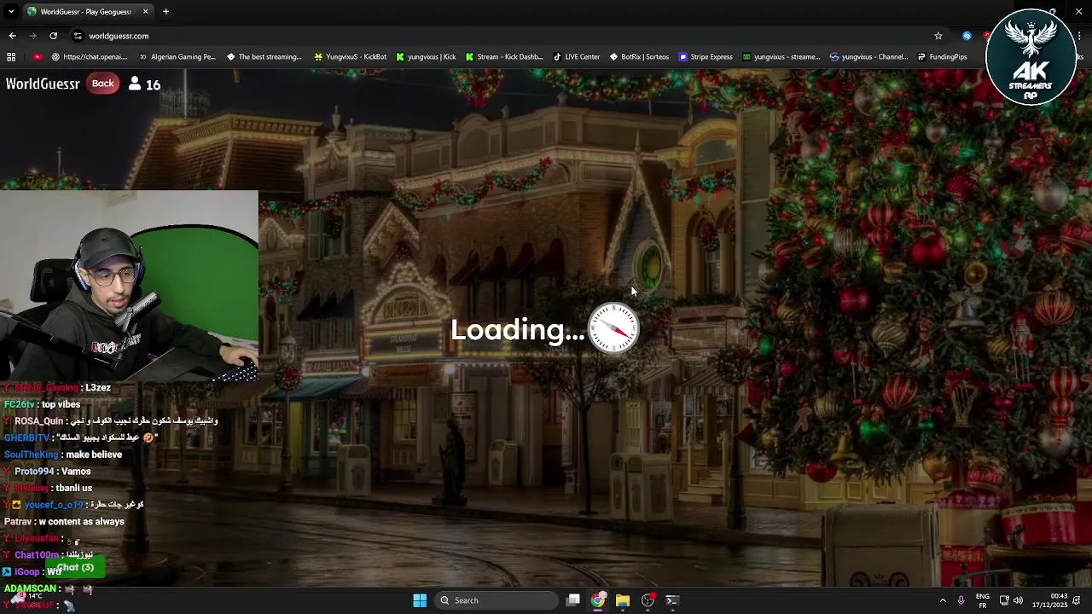Open the LIVE Center bookmark
The width and height of the screenshot is (1092, 614).
[x=577, y=57]
